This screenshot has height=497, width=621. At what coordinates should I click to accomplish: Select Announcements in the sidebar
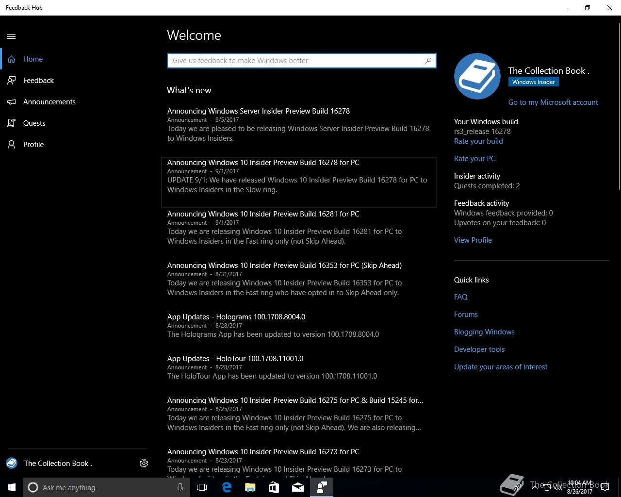78,102
